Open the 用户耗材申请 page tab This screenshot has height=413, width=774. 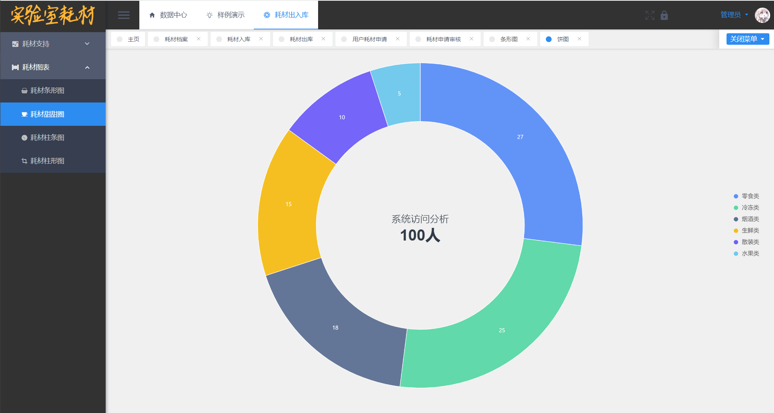pyautogui.click(x=369, y=39)
